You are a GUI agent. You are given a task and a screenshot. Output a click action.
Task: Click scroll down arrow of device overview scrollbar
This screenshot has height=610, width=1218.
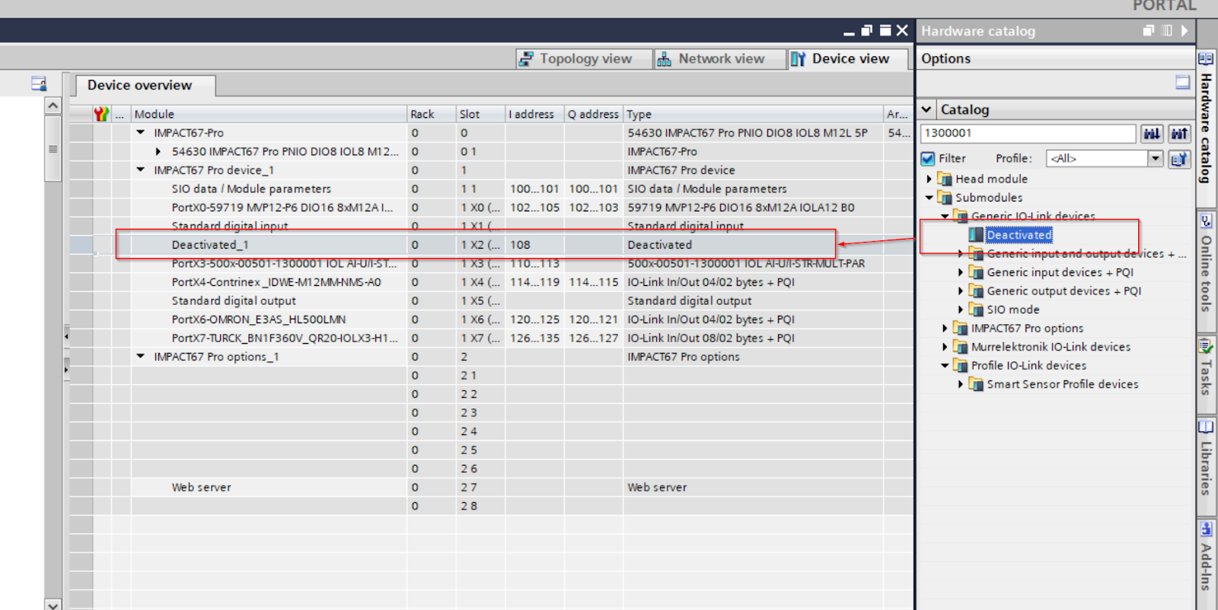pos(53,605)
